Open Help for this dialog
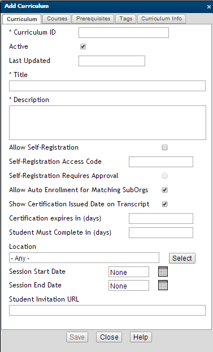 point(141,337)
